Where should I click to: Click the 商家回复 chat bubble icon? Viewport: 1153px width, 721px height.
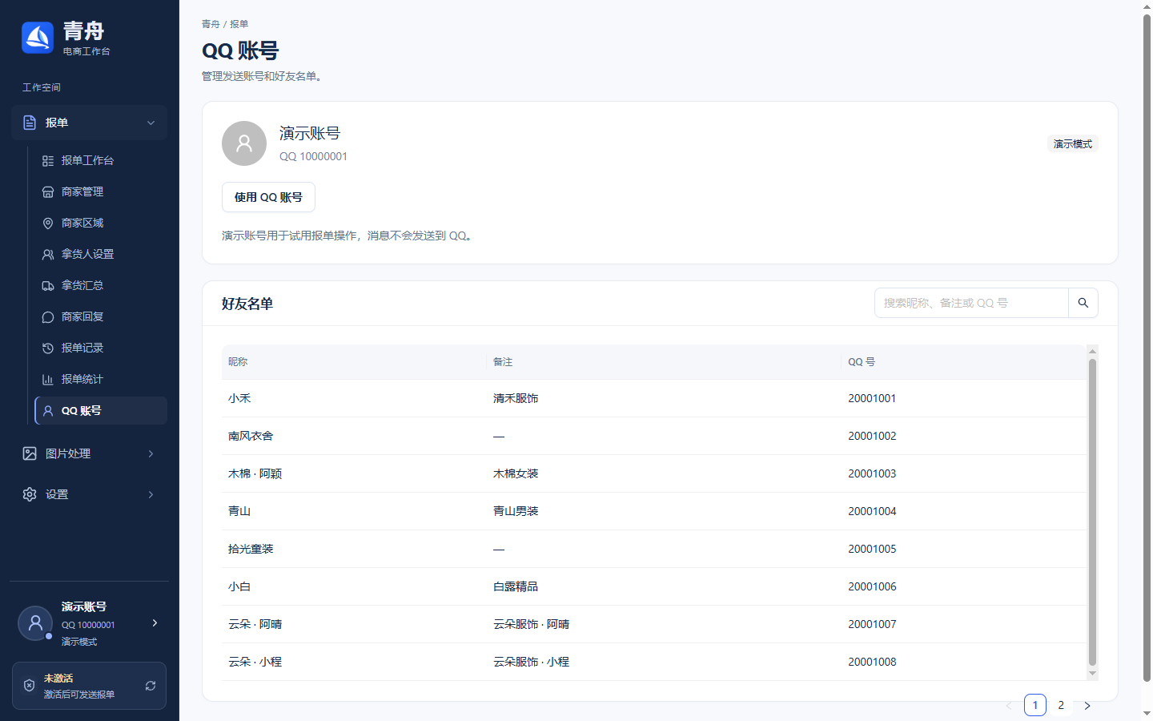click(x=48, y=317)
